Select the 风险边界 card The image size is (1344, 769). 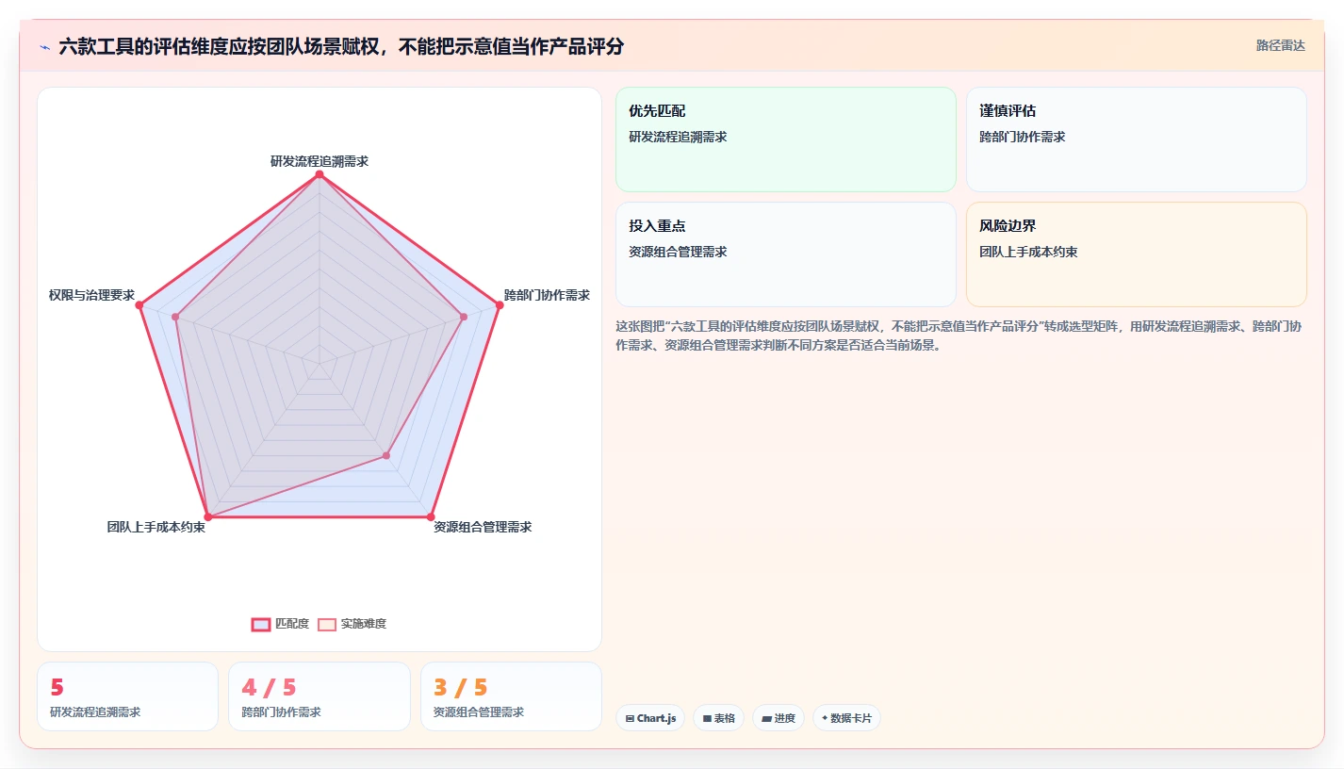[x=1137, y=254]
